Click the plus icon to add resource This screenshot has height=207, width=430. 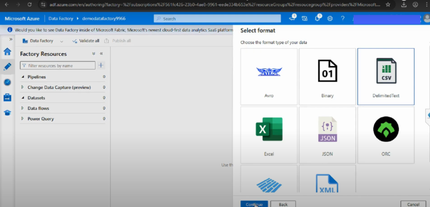(101, 65)
